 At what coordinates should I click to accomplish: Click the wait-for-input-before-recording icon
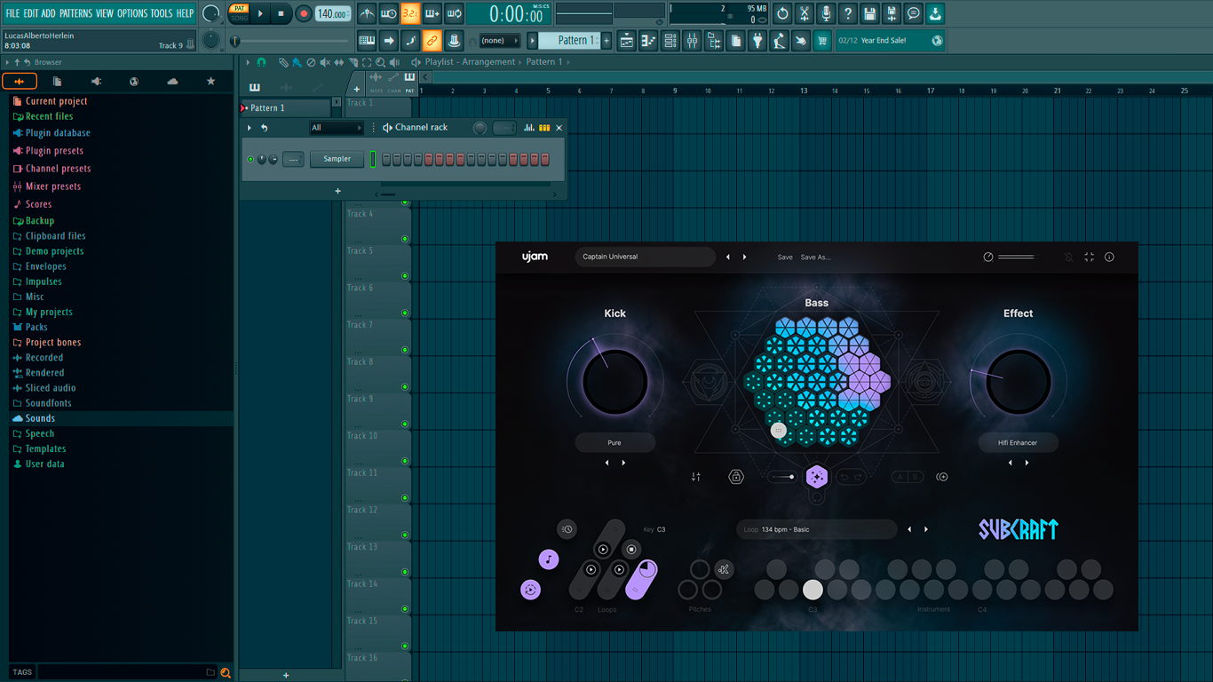point(389,14)
